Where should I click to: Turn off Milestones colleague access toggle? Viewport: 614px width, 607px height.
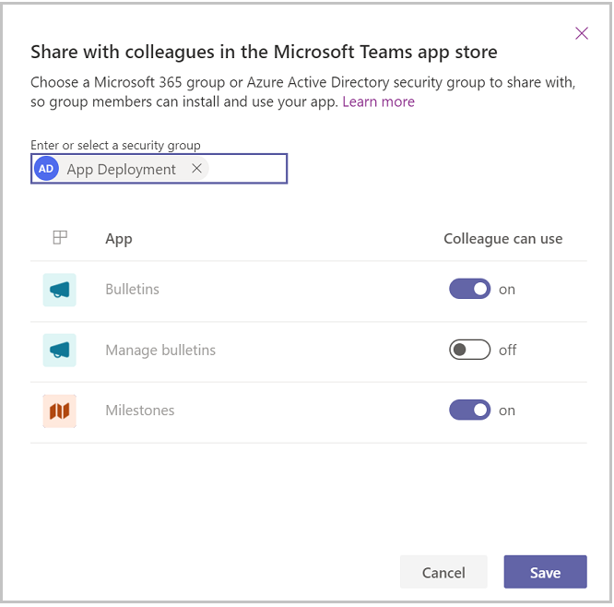pos(469,410)
